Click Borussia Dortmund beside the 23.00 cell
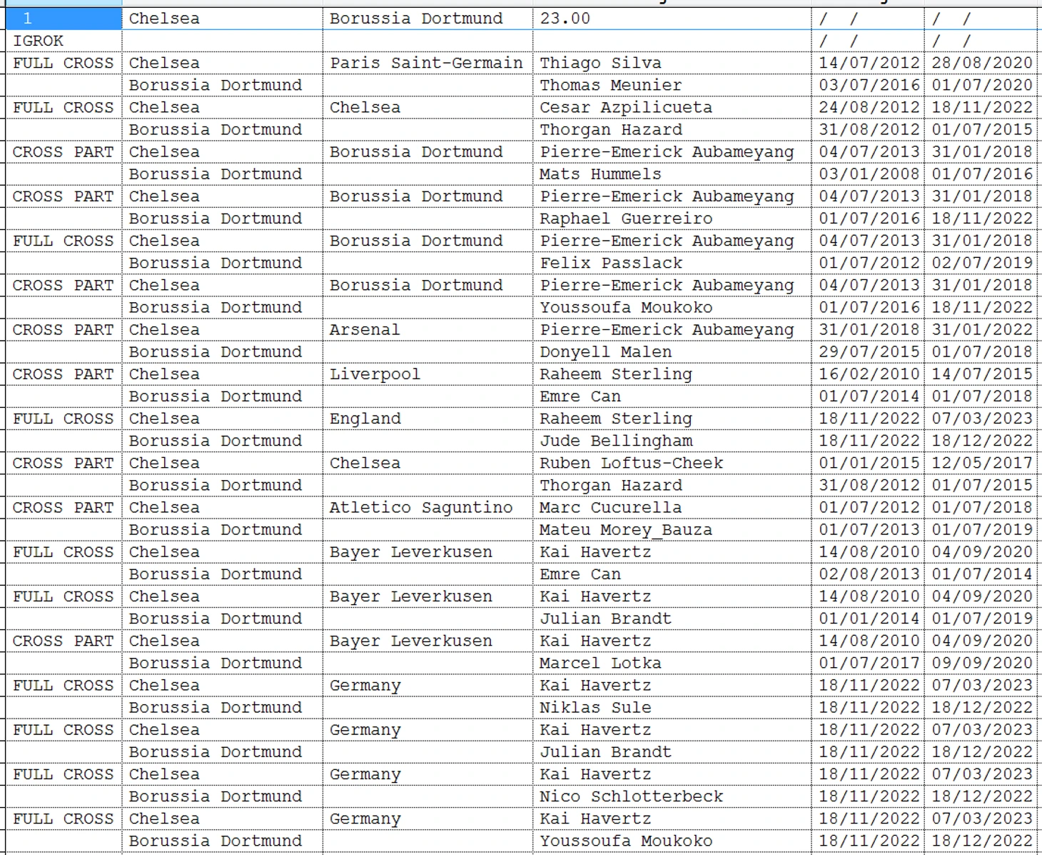This screenshot has height=855, width=1042. (x=428, y=19)
